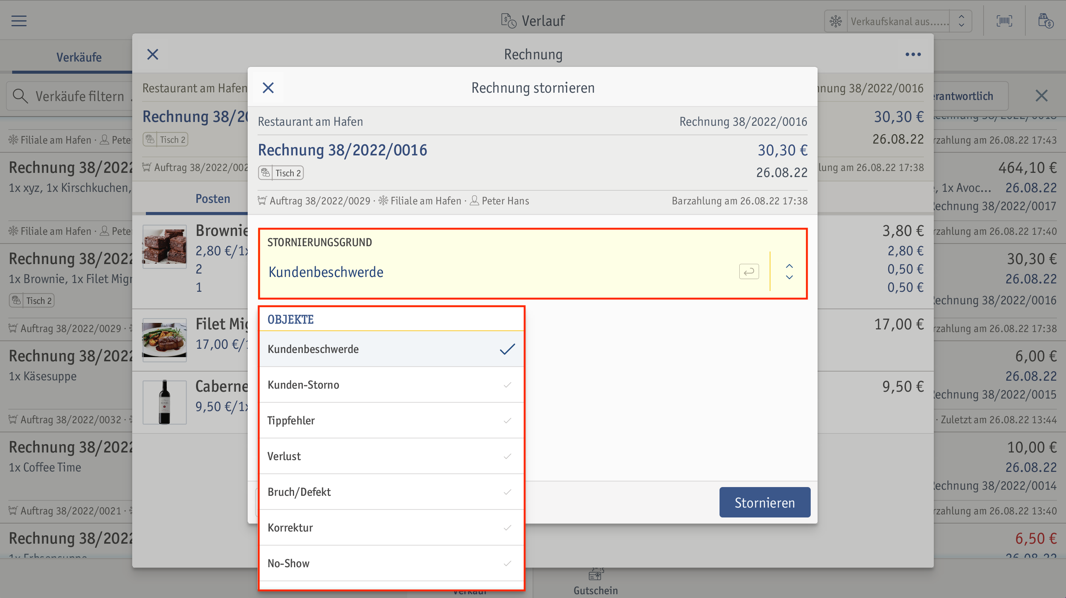Click the checkmark next to Kundenbeschwerde
Screen dimensions: 1066x598
point(507,349)
